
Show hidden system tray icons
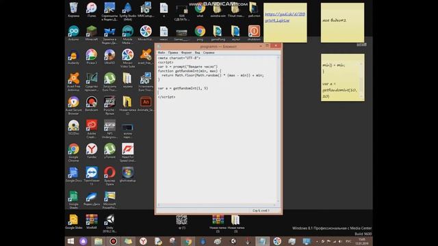click(x=317, y=241)
